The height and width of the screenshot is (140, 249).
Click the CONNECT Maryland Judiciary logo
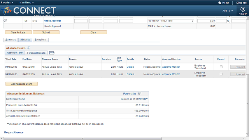pyautogui.click(x=29, y=11)
